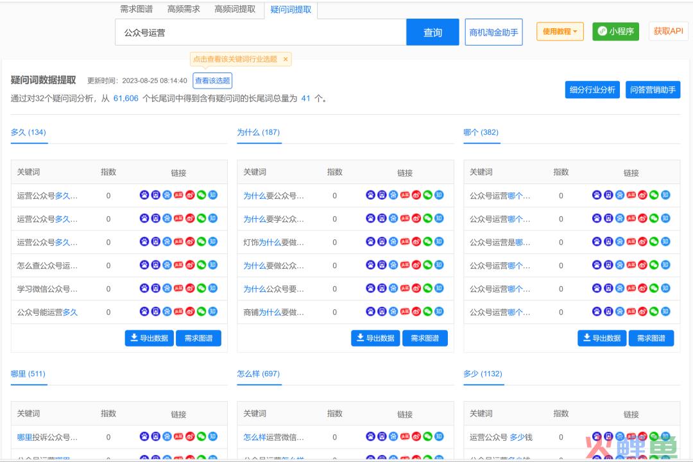693x462 pixels.
Task: Open Zhihu icon in 为什么要学公众 row
Action: point(439,218)
